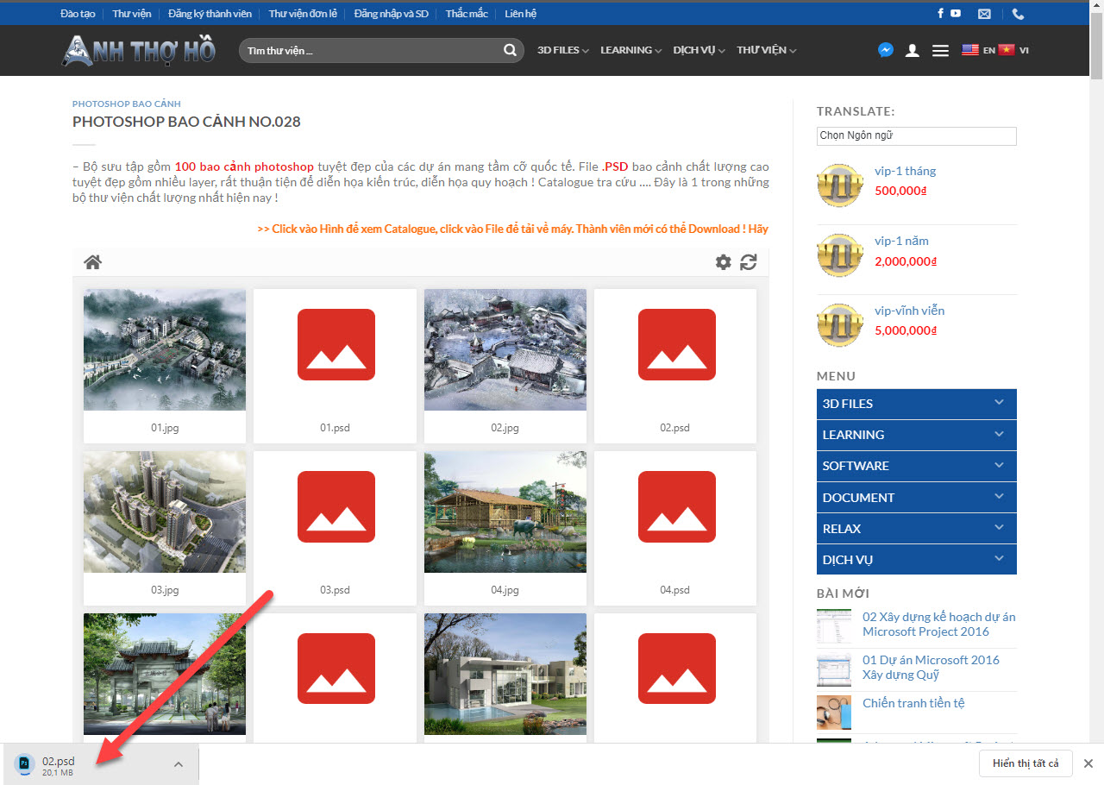Open the Thư viện top menu item
This screenshot has width=1104, height=785.
pyautogui.click(x=131, y=14)
